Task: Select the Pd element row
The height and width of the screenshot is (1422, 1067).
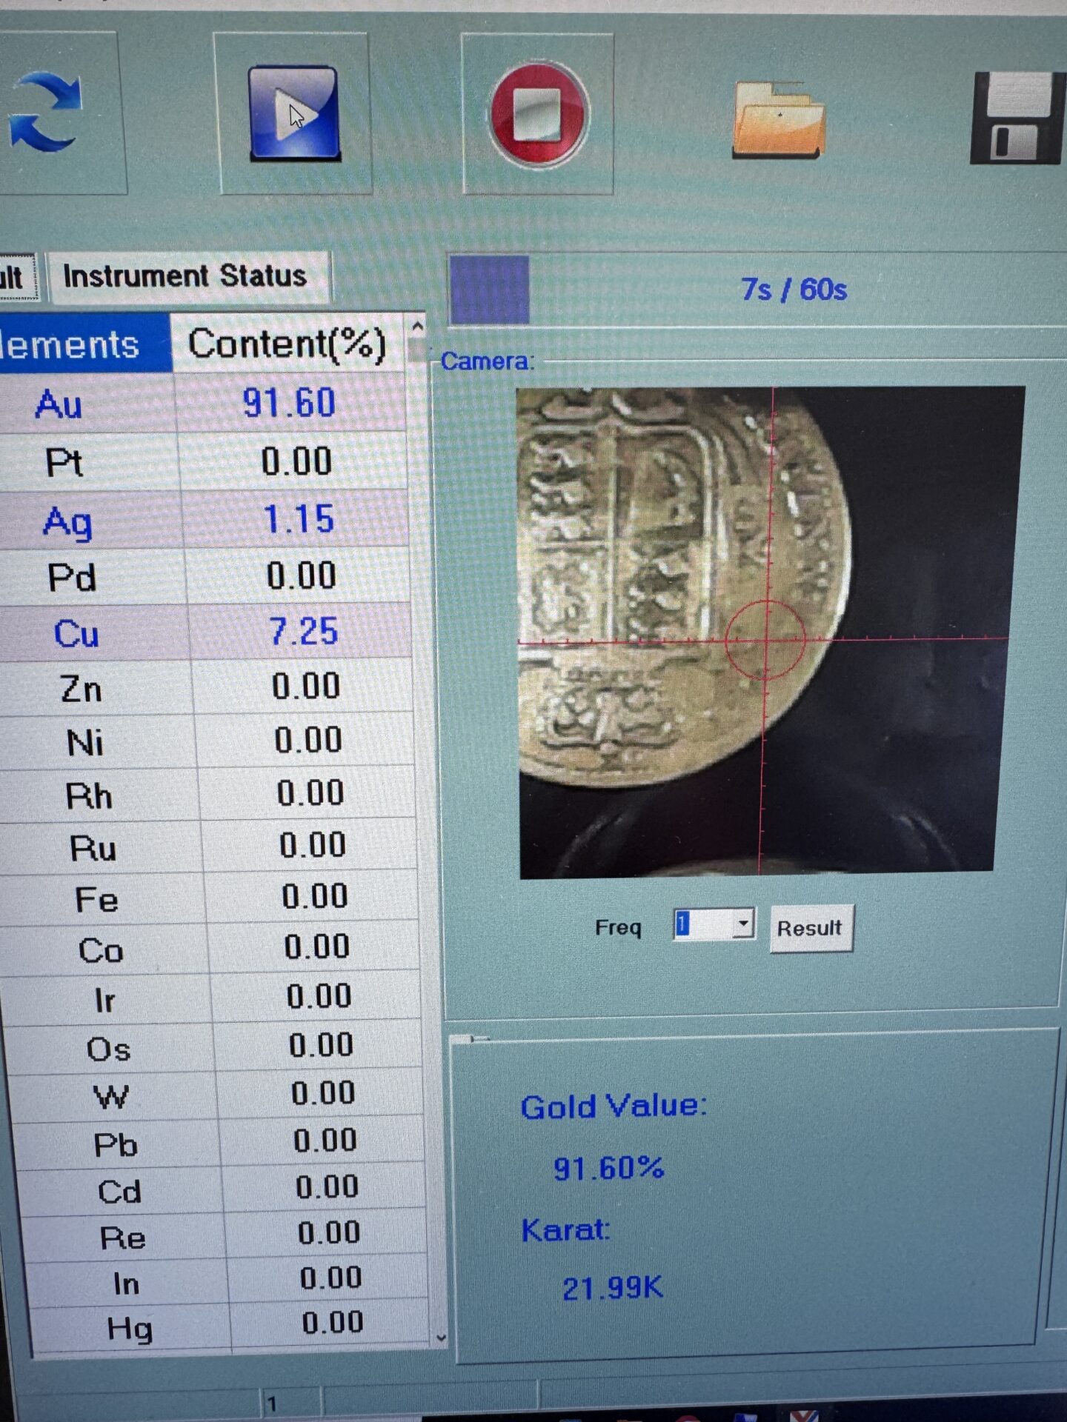Action: [x=205, y=576]
